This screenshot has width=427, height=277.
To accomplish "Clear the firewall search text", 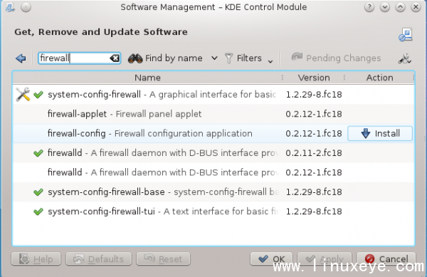I will (x=115, y=58).
